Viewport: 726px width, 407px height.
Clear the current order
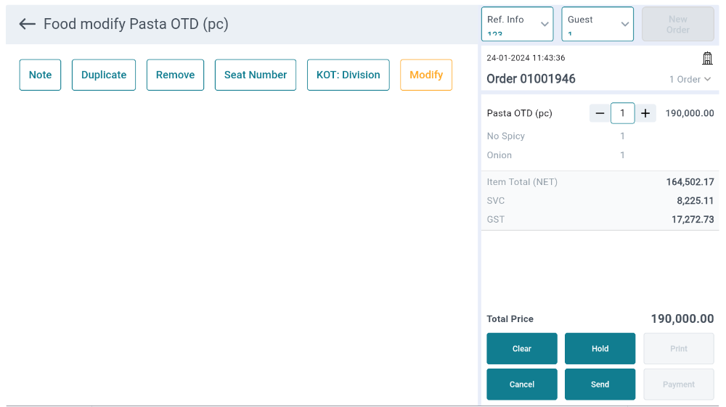coord(522,349)
